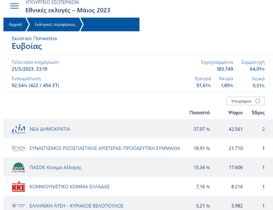Viewport: 273px width, 210px height.
Task: Click the red KKE party logo
Action: (x=18, y=187)
